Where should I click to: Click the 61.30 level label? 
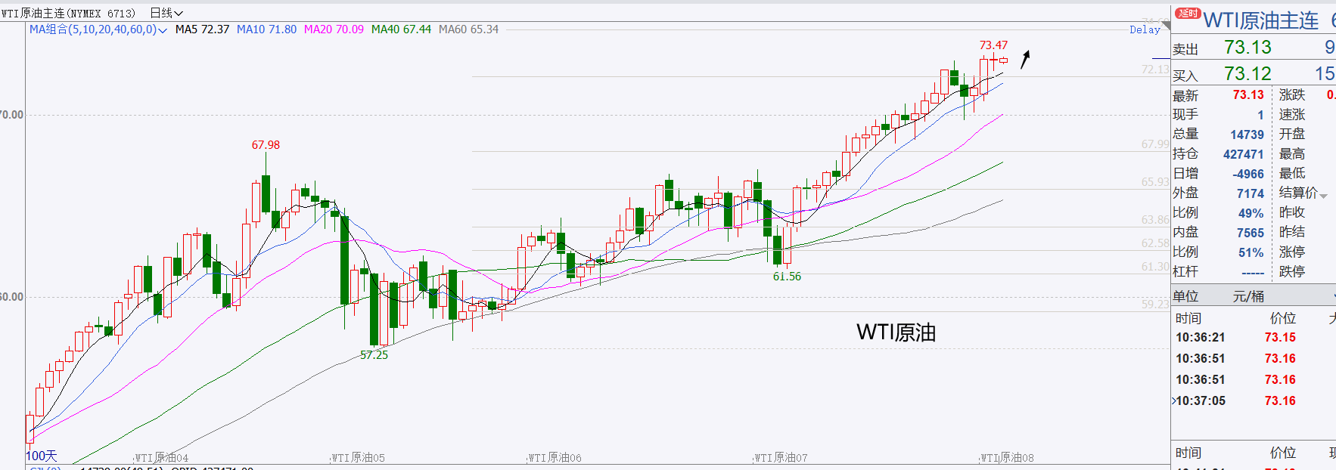coord(1155,267)
